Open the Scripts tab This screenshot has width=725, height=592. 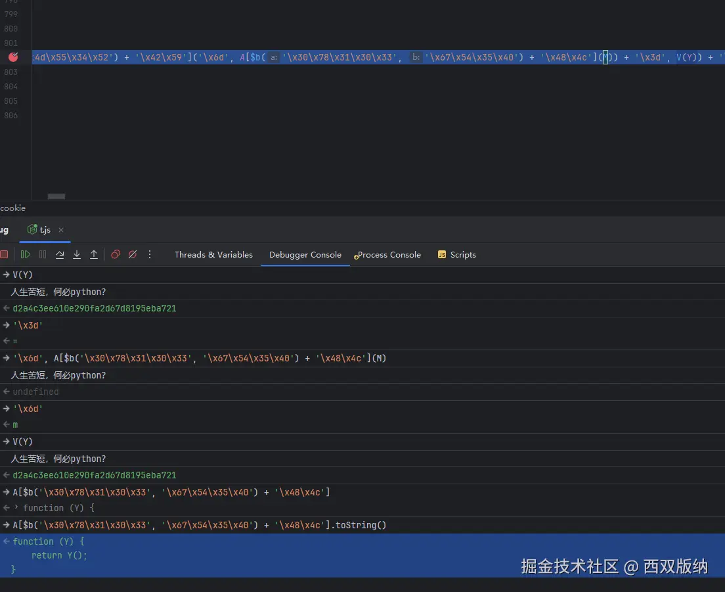point(457,255)
